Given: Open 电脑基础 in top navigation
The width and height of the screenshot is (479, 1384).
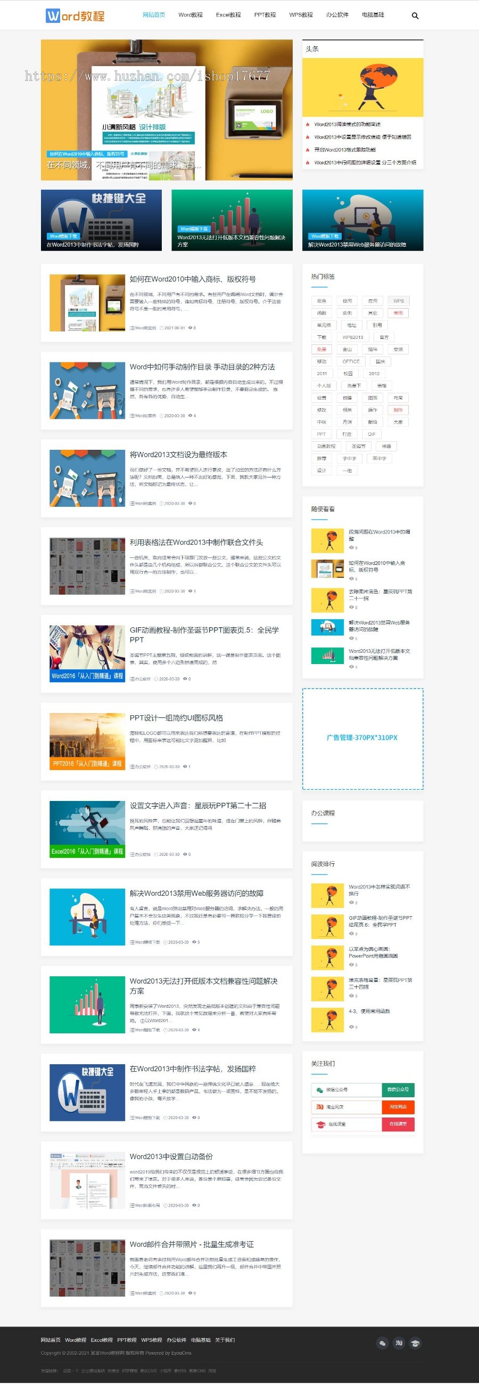Looking at the screenshot, I should coord(373,15).
